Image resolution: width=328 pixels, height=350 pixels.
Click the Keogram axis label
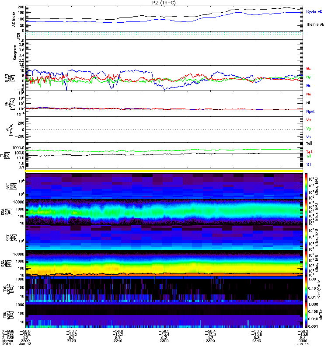[x=14, y=52]
